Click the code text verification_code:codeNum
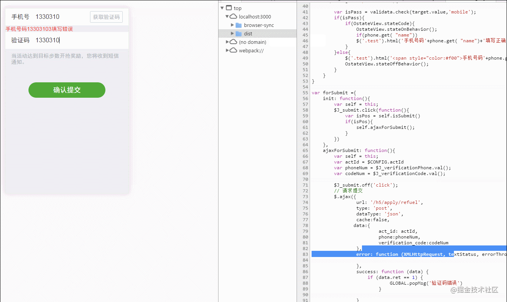The height and width of the screenshot is (302, 507). click(414, 243)
